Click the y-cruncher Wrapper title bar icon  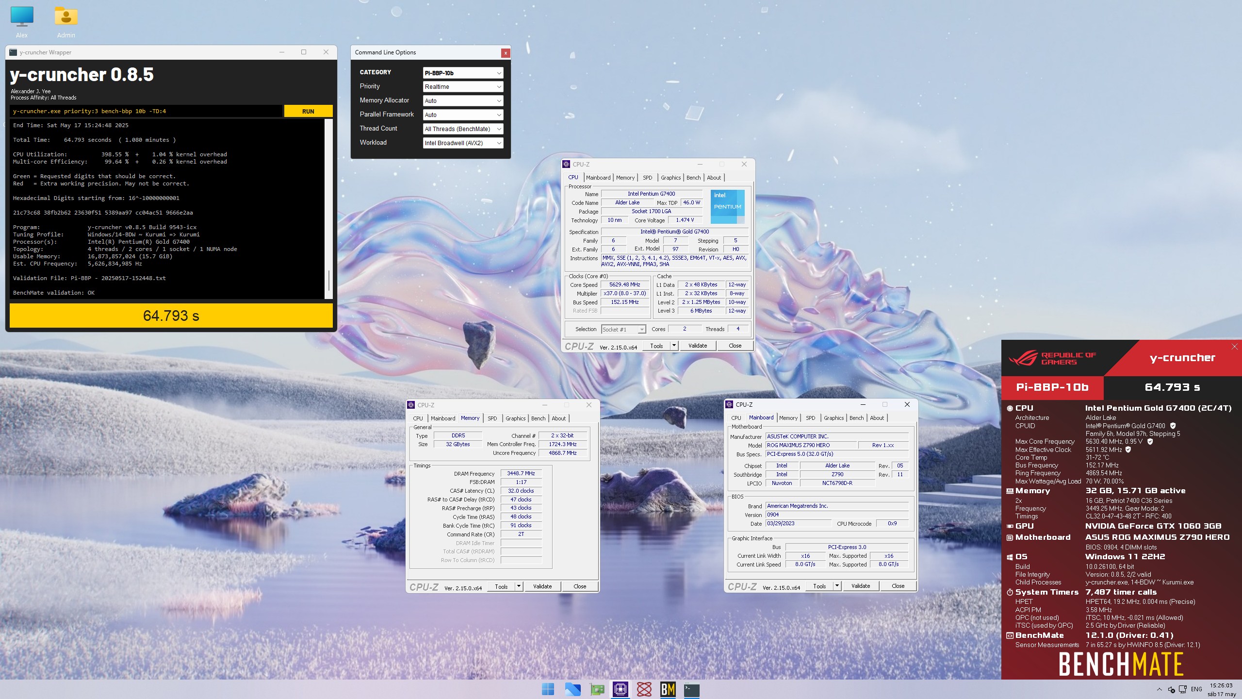coord(13,52)
